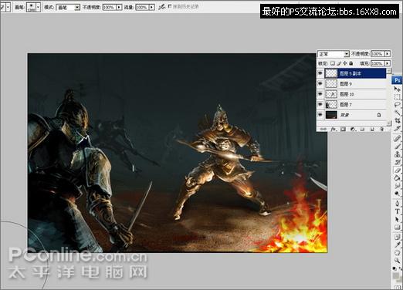Select the Zoom tool
This screenshot has height=290, width=403.
[x=397, y=261]
